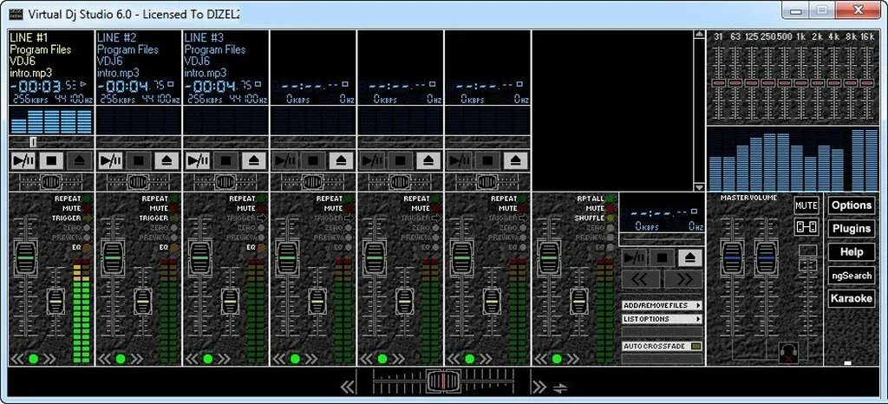
Task: Toggle REPEAT on LINE #2
Action: click(x=173, y=199)
